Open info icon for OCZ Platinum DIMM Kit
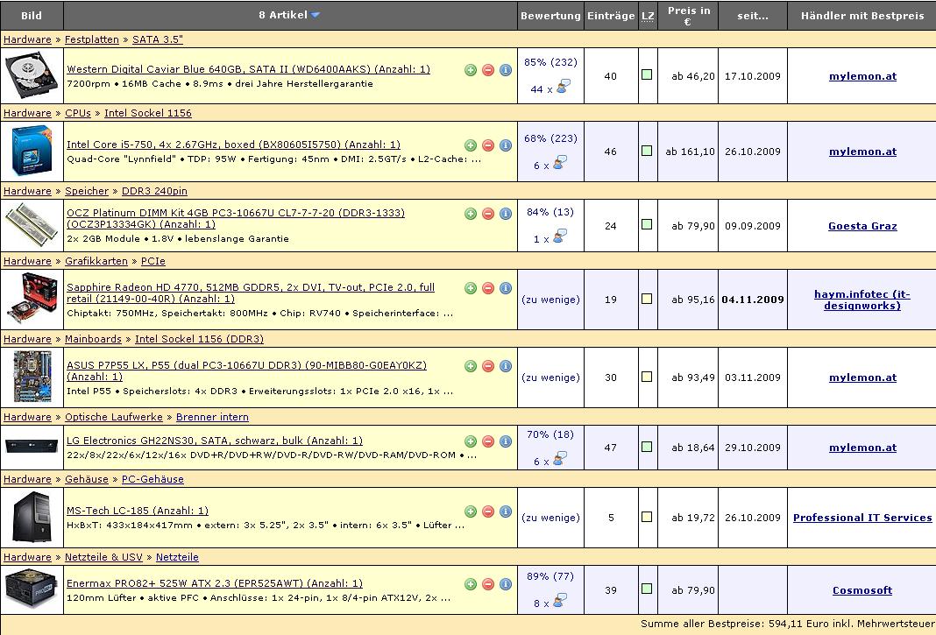Screen dimensions: 936x635 click(505, 214)
